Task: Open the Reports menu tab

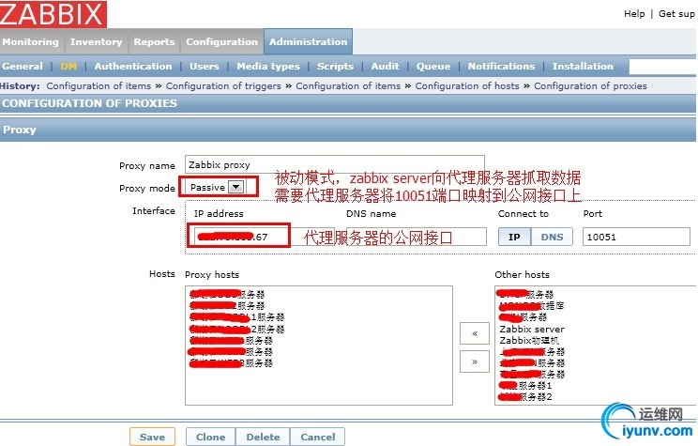Action: coord(154,42)
